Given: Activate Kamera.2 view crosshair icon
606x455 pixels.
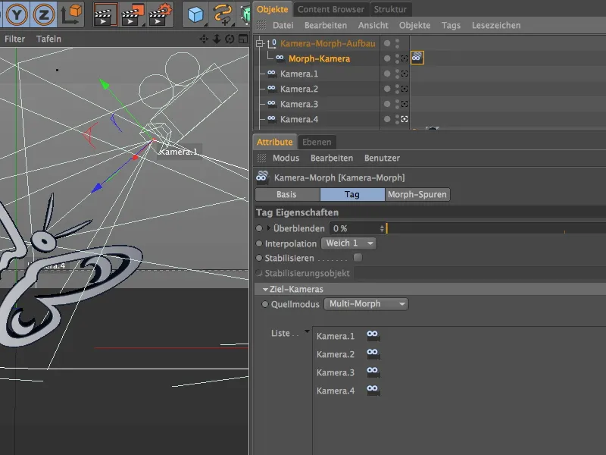Looking at the screenshot, I should 405,89.
